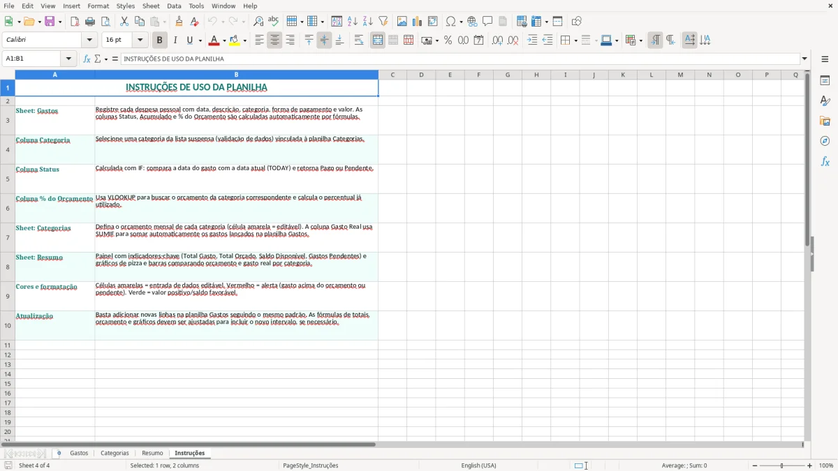
Task: Open font size dropdown list
Action: point(140,40)
